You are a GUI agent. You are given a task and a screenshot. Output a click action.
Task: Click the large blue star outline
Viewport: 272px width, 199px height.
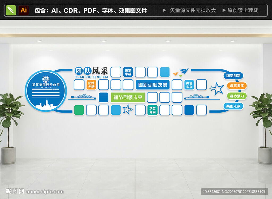[217, 88]
